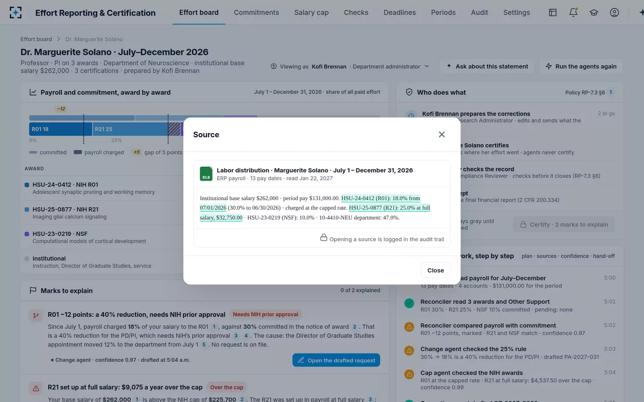Select the HSU-23-0219 · NSF award row
The width and height of the screenshot is (644, 402).
pos(104,237)
